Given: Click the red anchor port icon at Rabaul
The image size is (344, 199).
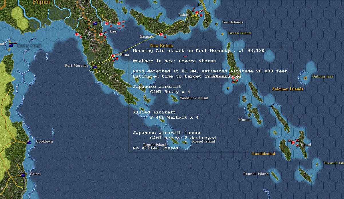Looking at the screenshot, I should point(193,10).
